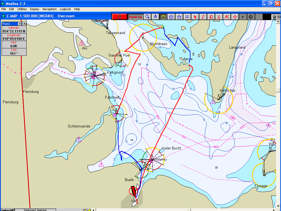Viewport: 281px width, 211px height.
Task: Open the File menu
Action: [4, 9]
